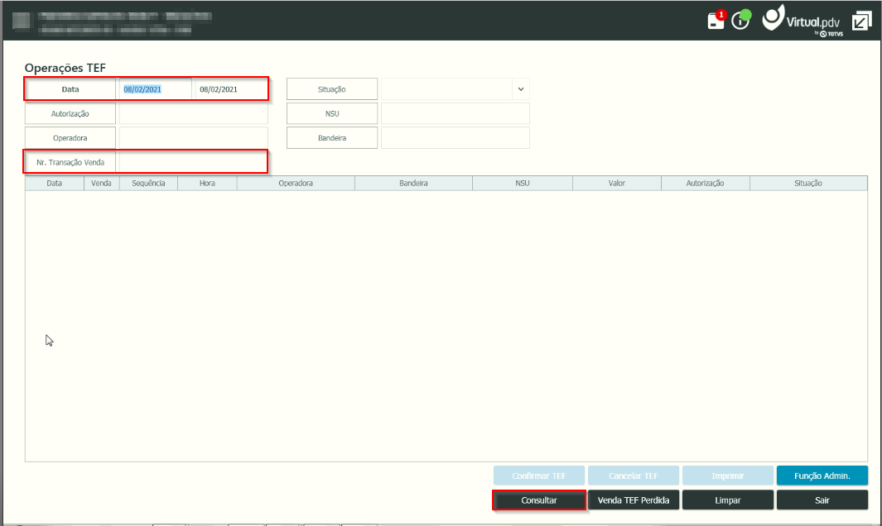Sort by the NSU column header

point(523,184)
